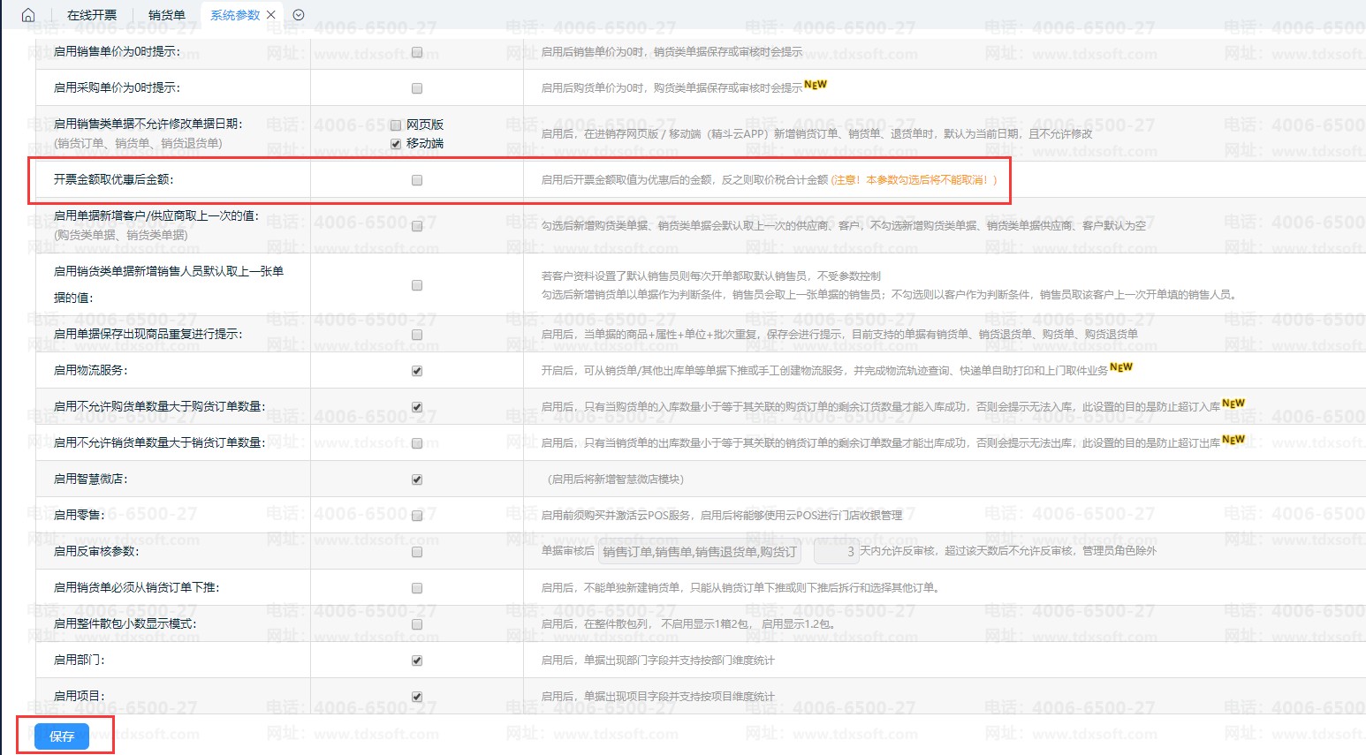Check the 网页版 option
The width and height of the screenshot is (1366, 755).
pyautogui.click(x=396, y=125)
